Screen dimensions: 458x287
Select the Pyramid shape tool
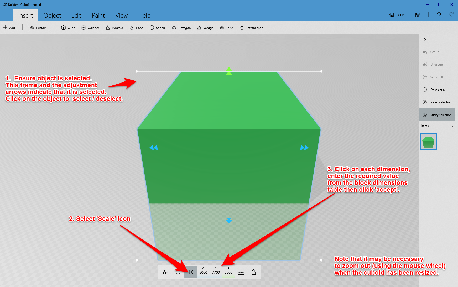click(114, 28)
